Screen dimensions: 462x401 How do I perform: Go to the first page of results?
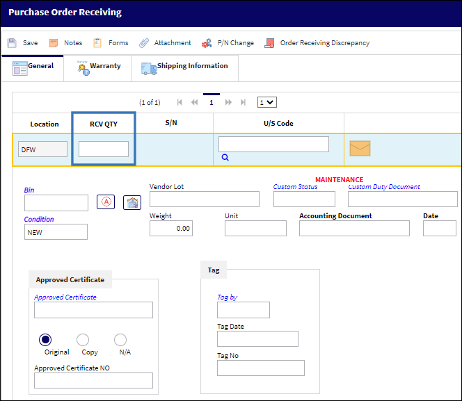pos(180,102)
